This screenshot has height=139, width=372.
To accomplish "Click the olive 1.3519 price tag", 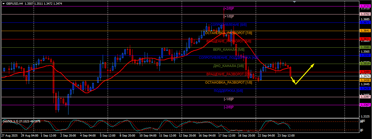I will click(365, 64).
